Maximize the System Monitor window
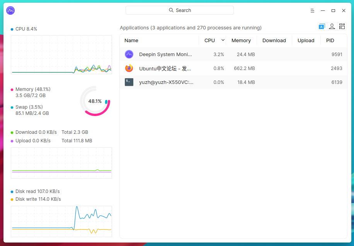 pyautogui.click(x=333, y=10)
